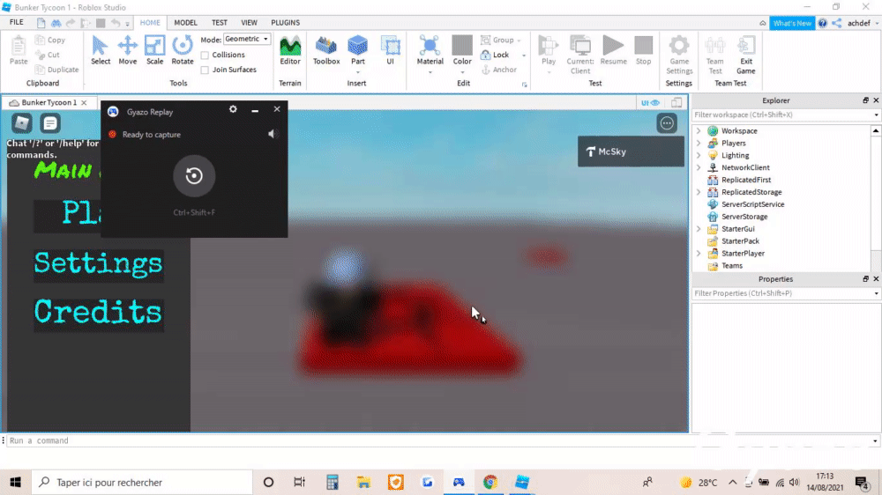Image resolution: width=882 pixels, height=495 pixels.
Task: Stop the running test
Action: [644, 50]
